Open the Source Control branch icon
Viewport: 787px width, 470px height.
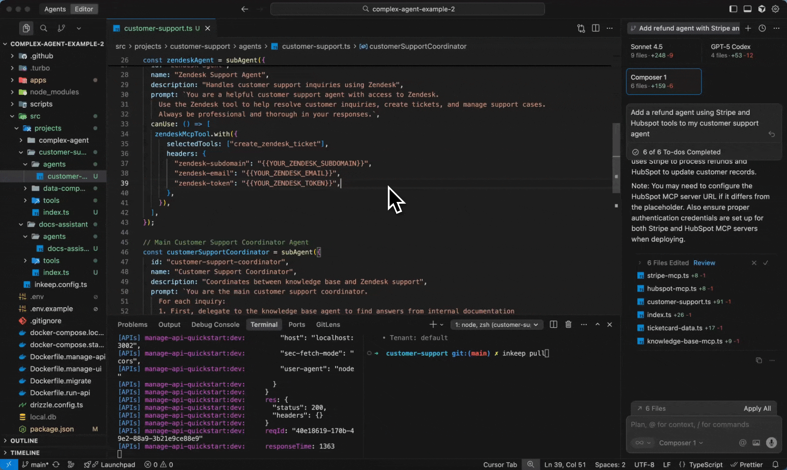(x=61, y=28)
